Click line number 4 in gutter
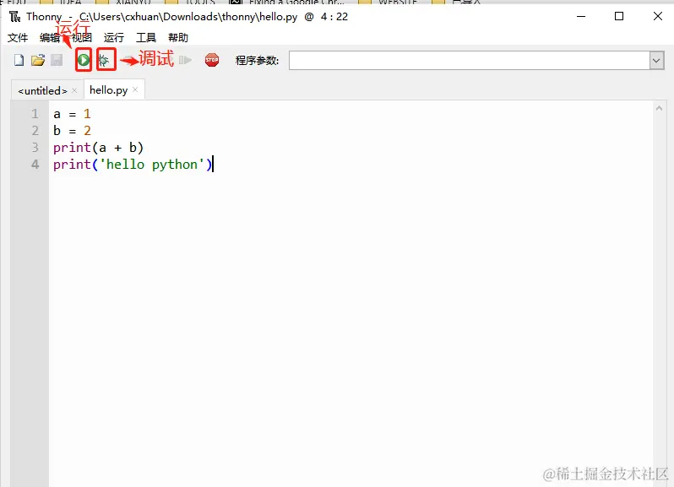The image size is (674, 487). pos(35,165)
